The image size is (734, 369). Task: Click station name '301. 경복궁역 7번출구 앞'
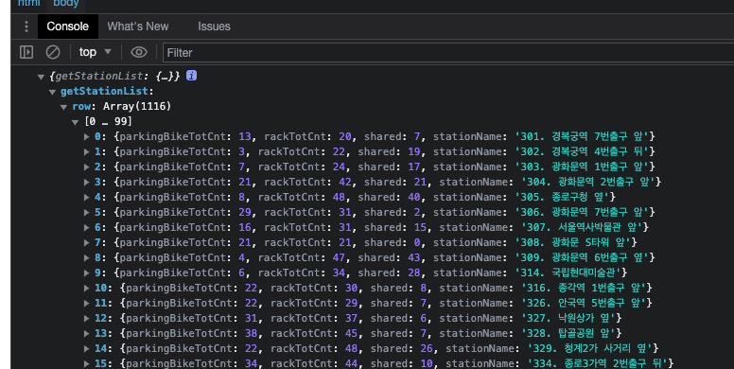pyautogui.click(x=582, y=136)
